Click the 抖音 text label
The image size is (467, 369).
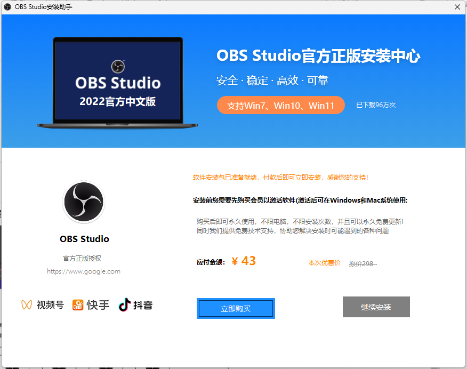pos(143,305)
